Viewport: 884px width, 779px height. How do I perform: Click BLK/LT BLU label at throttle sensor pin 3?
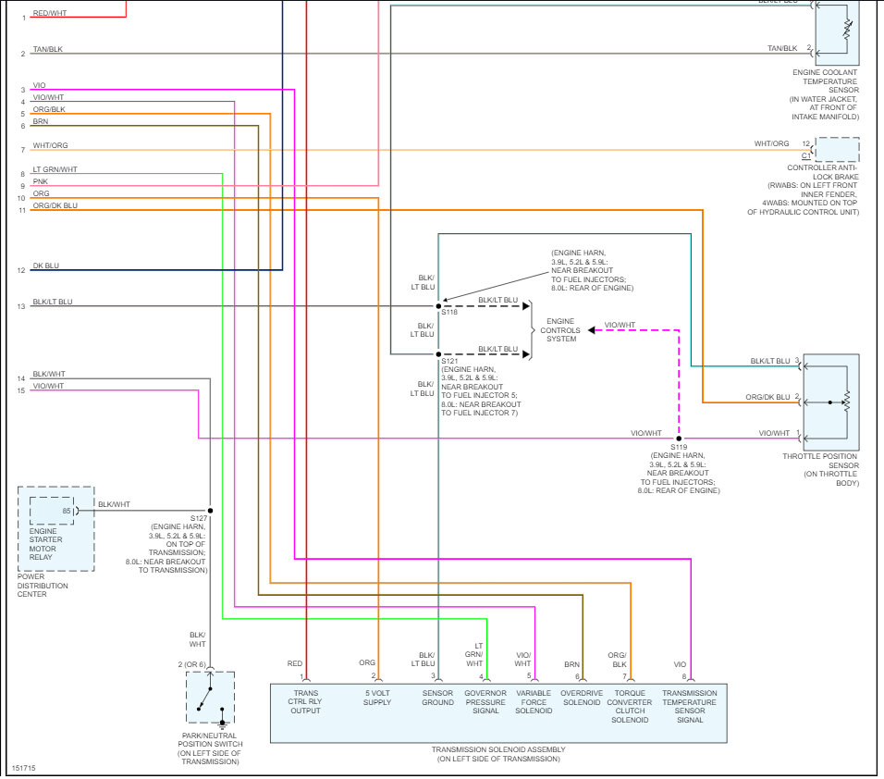tap(769, 361)
